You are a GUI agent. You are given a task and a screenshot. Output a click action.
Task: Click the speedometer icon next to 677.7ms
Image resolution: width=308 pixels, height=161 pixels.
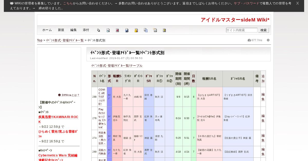249,40
